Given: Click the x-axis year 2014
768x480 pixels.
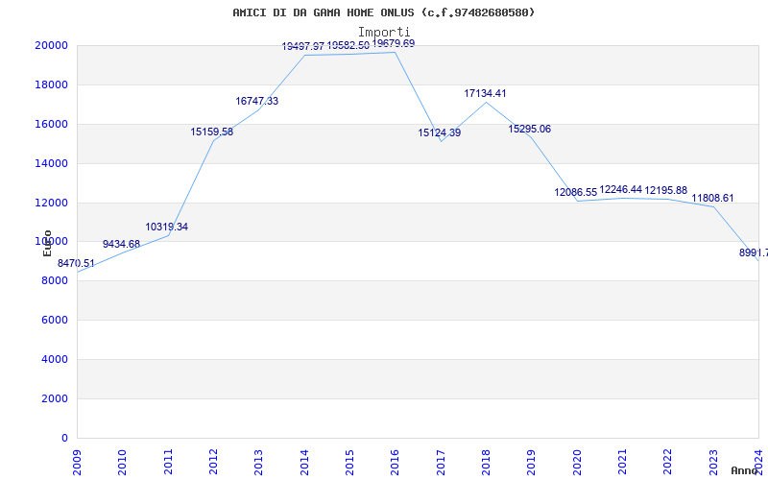Looking at the screenshot, I should (x=304, y=462).
